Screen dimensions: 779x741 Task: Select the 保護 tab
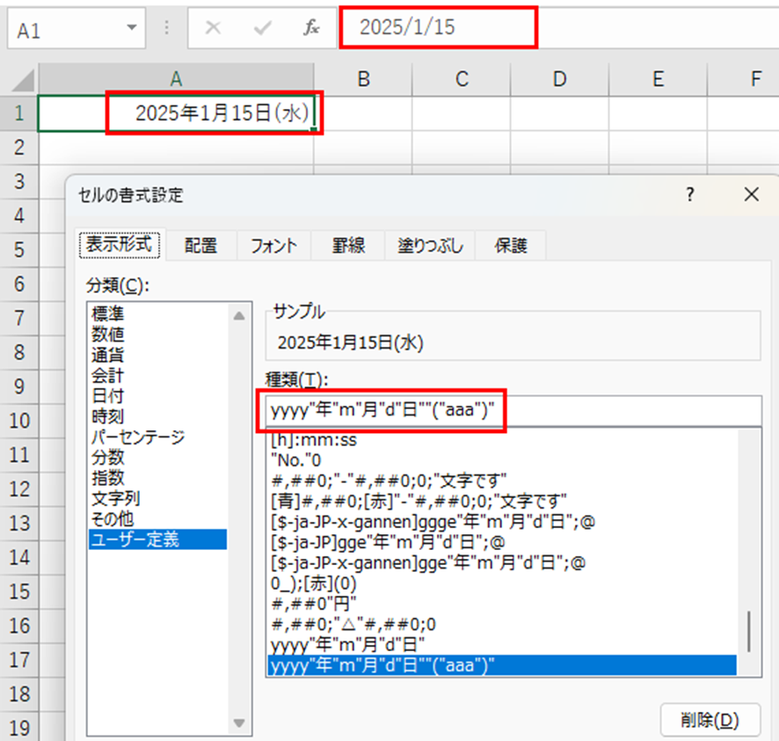pyautogui.click(x=510, y=246)
